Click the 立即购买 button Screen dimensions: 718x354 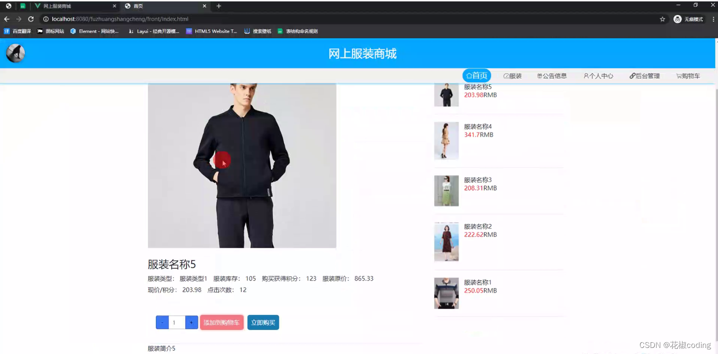point(263,322)
